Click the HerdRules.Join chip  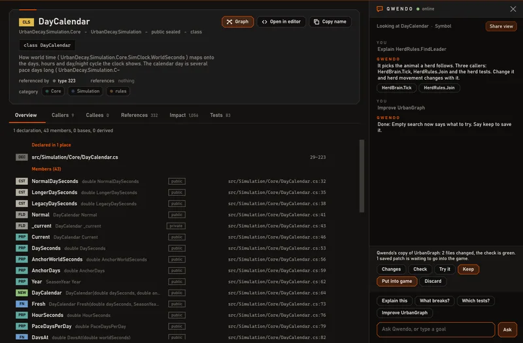pos(439,88)
